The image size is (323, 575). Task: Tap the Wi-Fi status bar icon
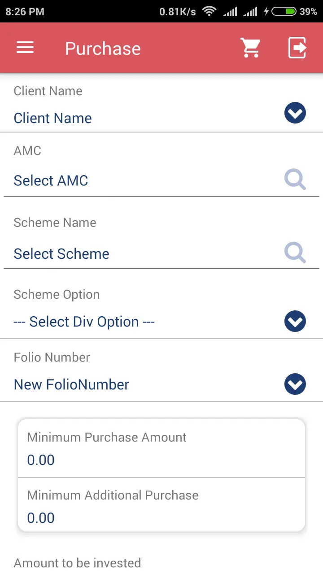pyautogui.click(x=209, y=11)
